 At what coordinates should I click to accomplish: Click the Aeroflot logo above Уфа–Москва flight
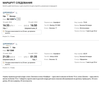9,13
